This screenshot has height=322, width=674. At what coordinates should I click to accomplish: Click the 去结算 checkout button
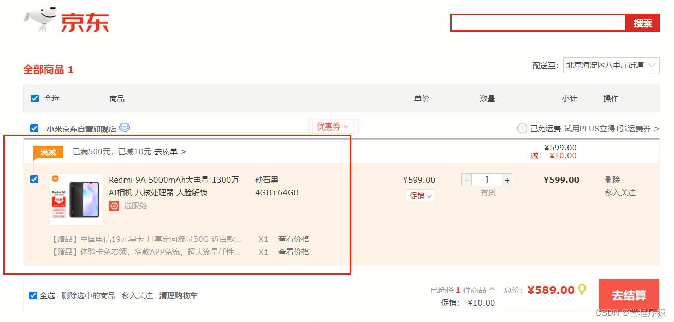point(629,295)
